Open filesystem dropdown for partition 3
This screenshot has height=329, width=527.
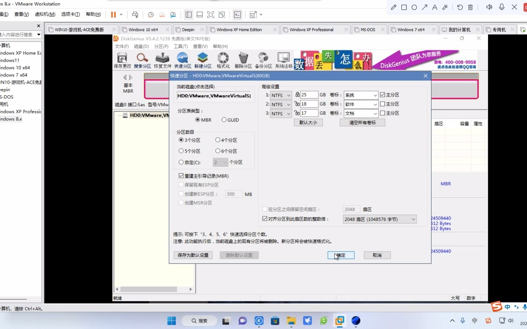pos(281,114)
